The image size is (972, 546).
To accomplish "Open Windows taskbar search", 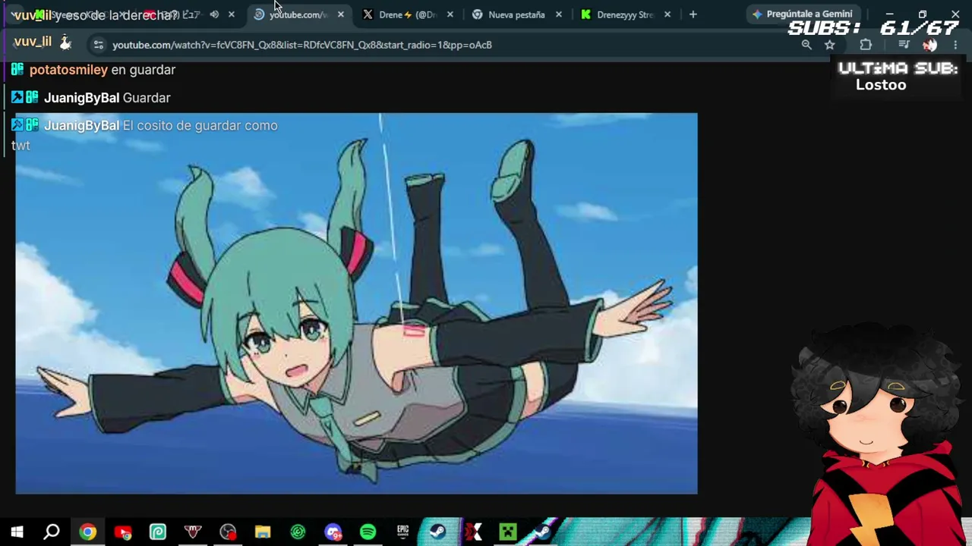I will coord(52,532).
